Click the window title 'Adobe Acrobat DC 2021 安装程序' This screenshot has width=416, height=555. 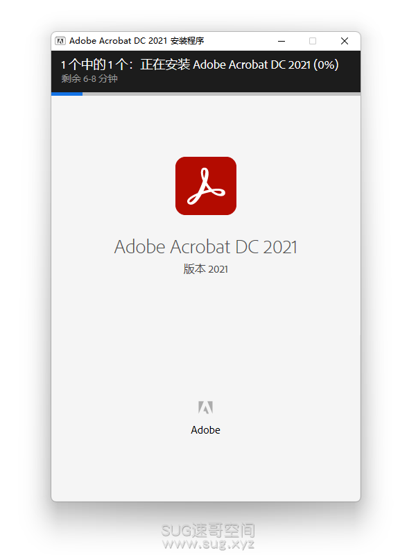point(137,41)
